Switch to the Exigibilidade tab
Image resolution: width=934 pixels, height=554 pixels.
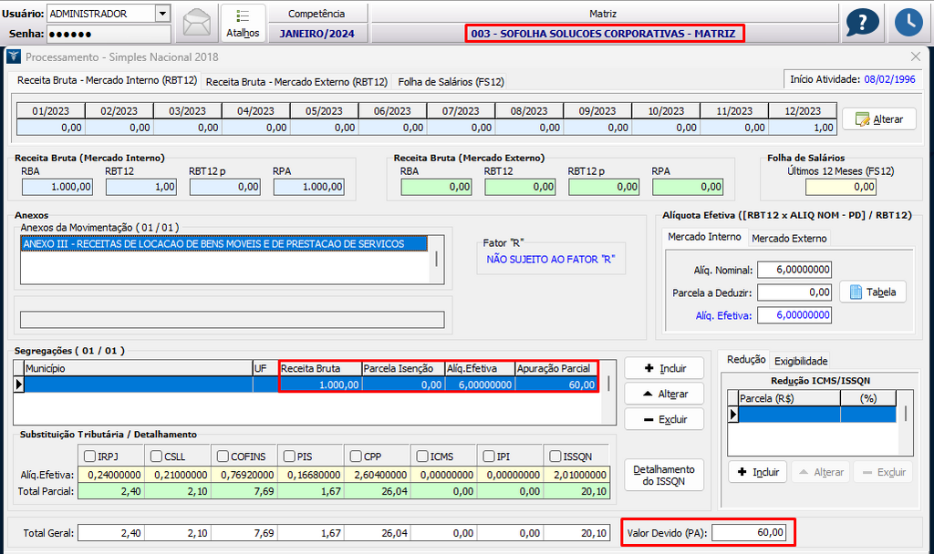(x=801, y=361)
